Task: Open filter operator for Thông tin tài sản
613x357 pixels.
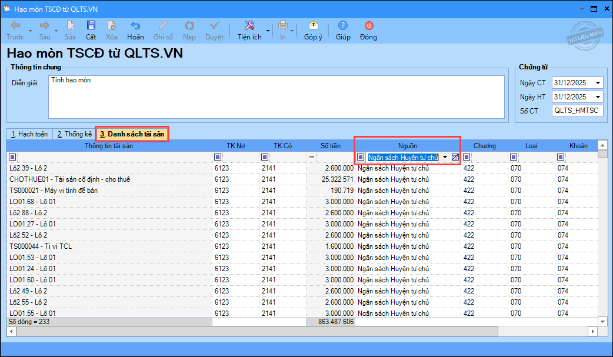Action: pyautogui.click(x=12, y=157)
